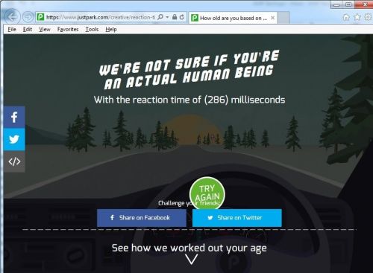Open the Favorites menu
Viewport: 373px width, 273px height.
[68, 29]
